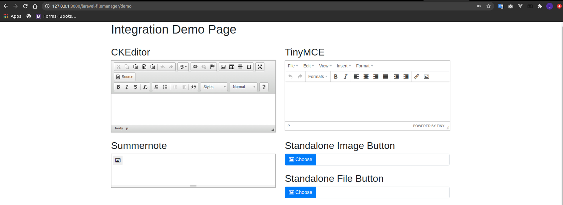
Task: Add a block quote in CKEditor
Action: [x=193, y=87]
